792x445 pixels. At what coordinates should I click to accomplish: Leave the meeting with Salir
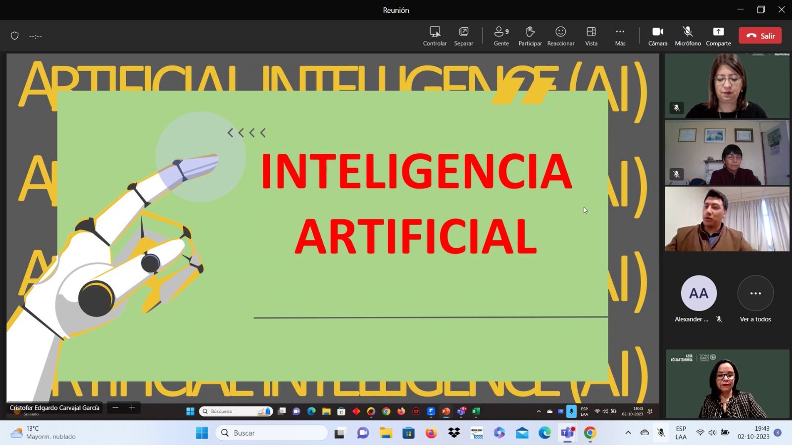(x=760, y=36)
